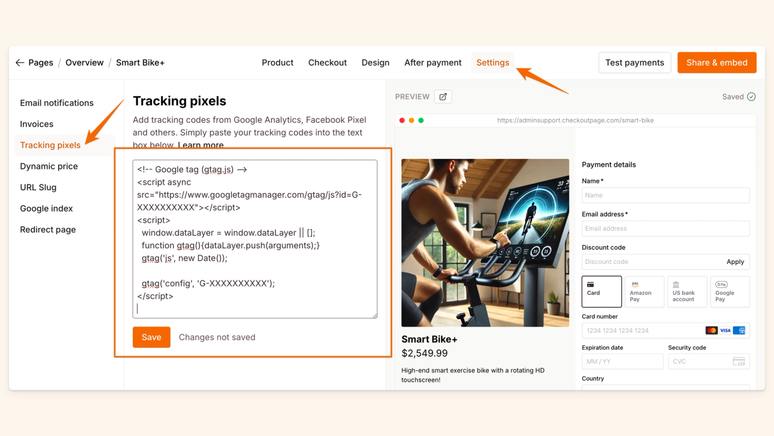Open URL Slug settings
The image size is (774, 436).
pos(38,187)
